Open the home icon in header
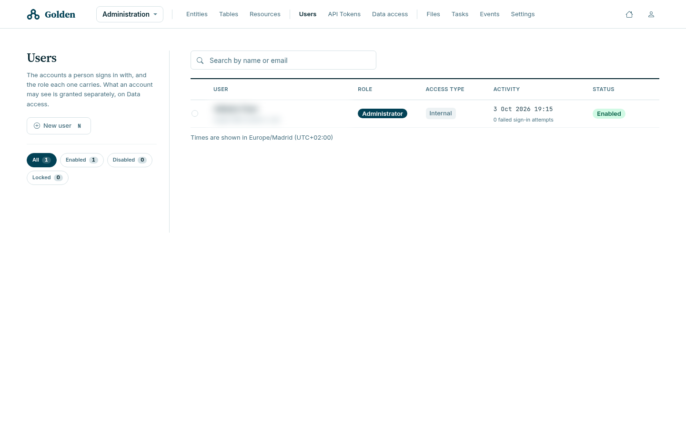 629,14
